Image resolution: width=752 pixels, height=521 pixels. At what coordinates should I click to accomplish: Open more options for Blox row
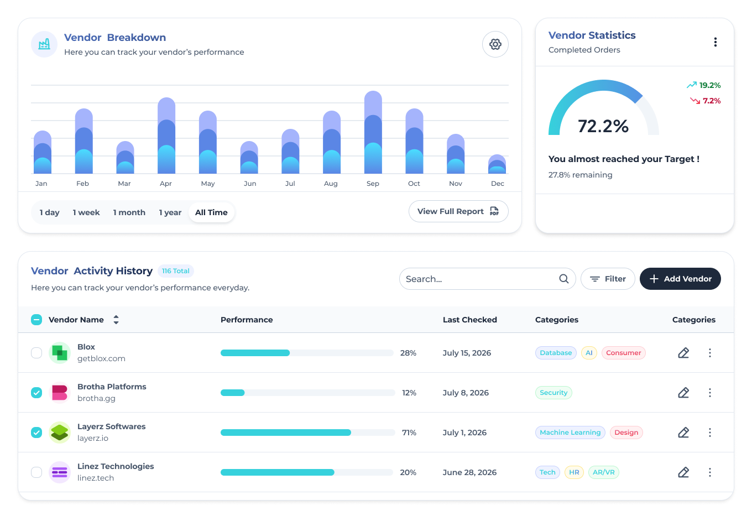point(710,353)
